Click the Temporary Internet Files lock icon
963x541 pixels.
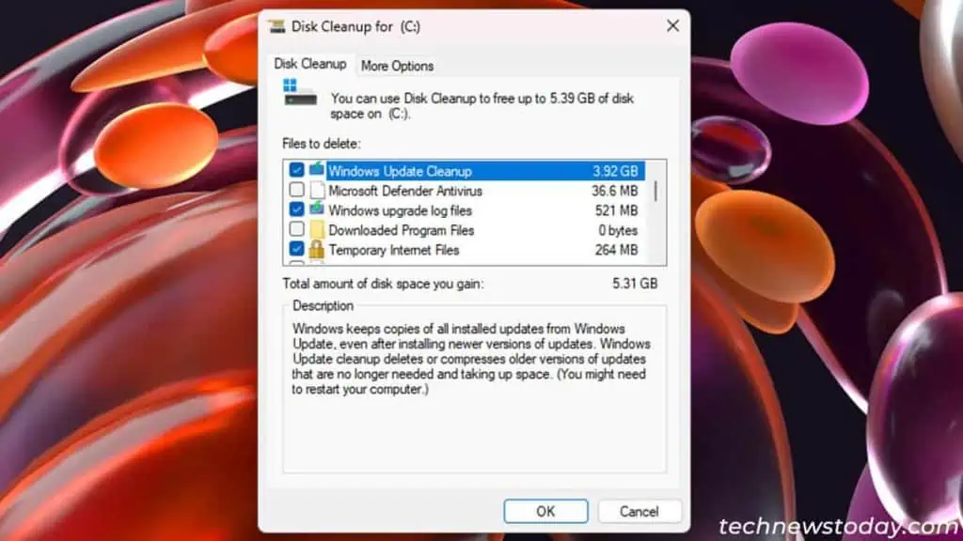click(316, 249)
